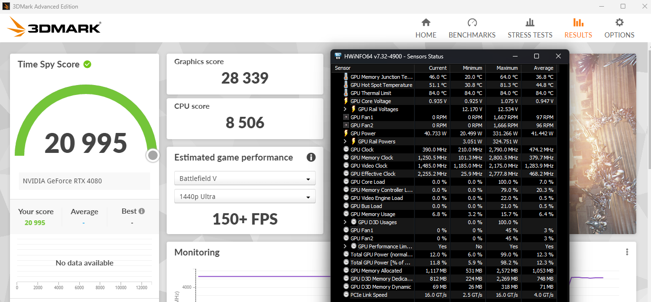Click the fan icon of first GPU Fan1 RPM row
The width and height of the screenshot is (651, 302).
(346, 117)
